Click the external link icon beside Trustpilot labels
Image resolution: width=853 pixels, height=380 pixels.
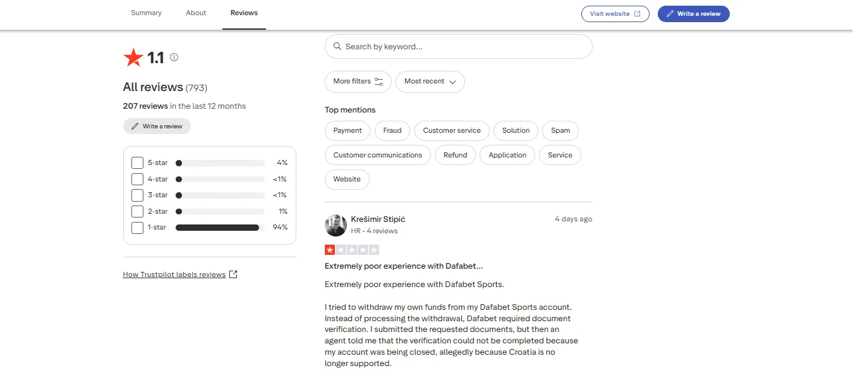coord(233,274)
